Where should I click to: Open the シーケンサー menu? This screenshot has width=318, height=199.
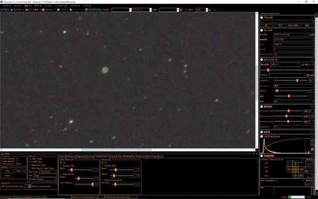pos(61,6)
